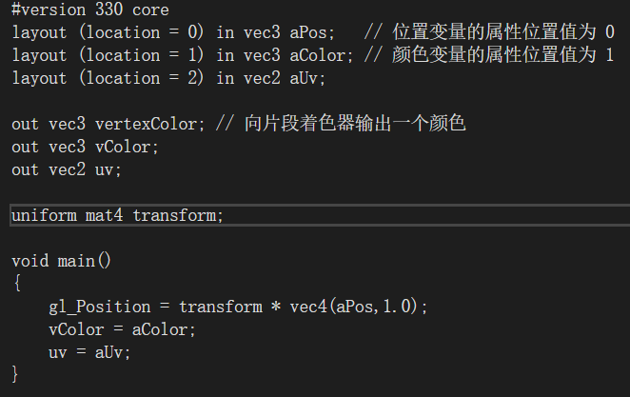Click the closing curly brace of main
Viewport: 630px width, 397px height.
(x=15, y=374)
